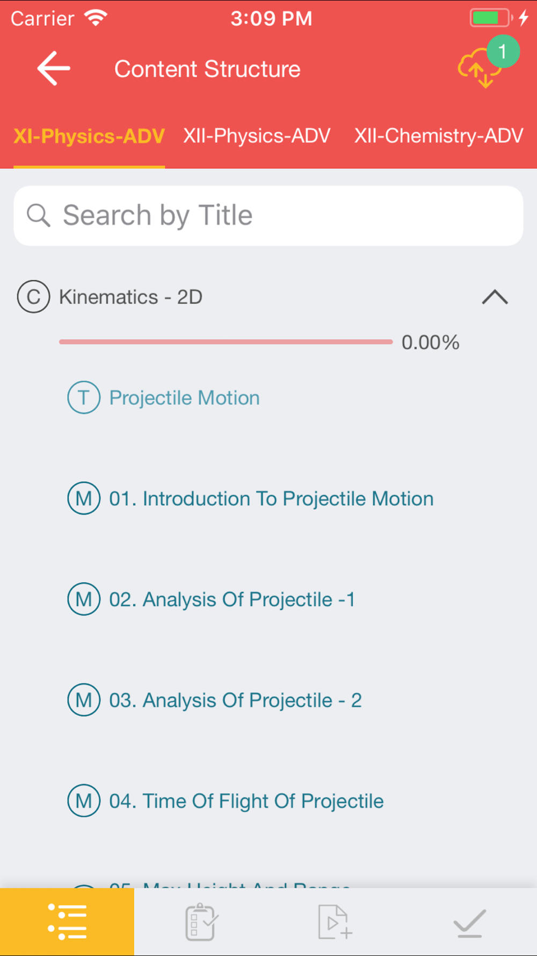This screenshot has width=537, height=956.
Task: Open the cloud sync downloads icon
Action: pyautogui.click(x=480, y=69)
